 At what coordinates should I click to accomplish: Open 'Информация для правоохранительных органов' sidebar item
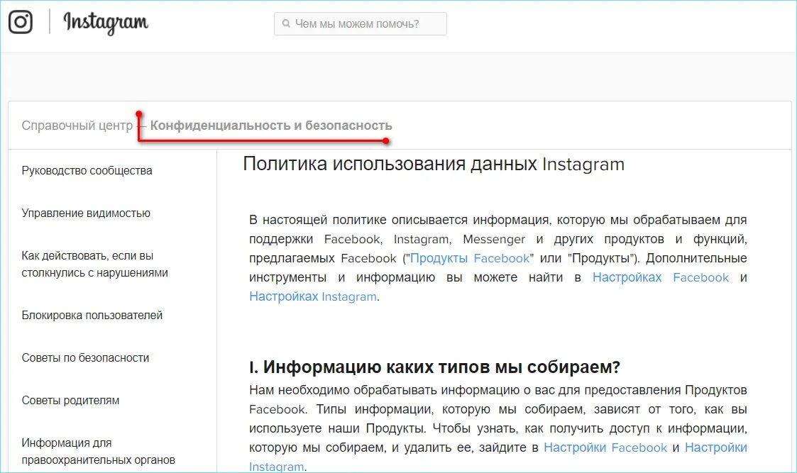(x=98, y=452)
